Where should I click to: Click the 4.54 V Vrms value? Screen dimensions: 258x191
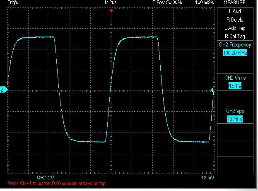[x=235, y=86]
